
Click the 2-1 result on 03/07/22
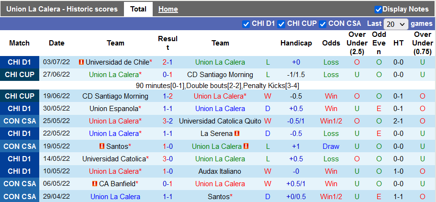click(x=168, y=62)
